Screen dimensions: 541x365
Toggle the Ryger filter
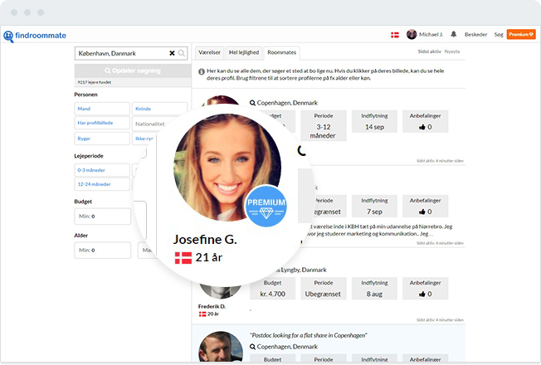[101, 139]
